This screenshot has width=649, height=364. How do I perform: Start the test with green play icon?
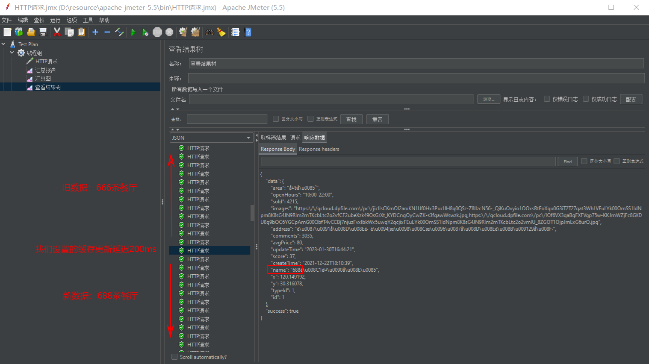coord(133,32)
